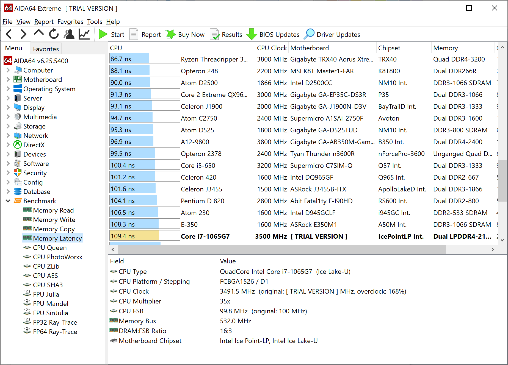Select the Memory Latency benchmark

coord(53,238)
